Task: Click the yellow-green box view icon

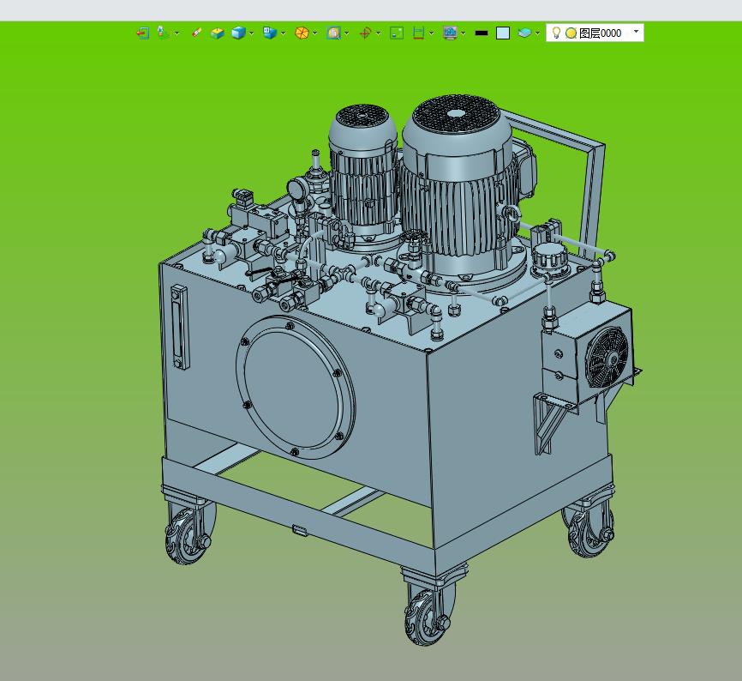Action: (218, 33)
